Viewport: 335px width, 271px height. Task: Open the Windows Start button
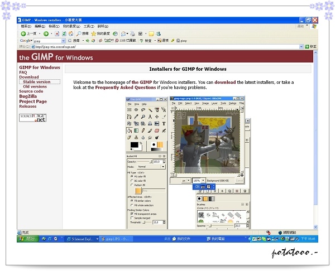[x=28, y=239]
